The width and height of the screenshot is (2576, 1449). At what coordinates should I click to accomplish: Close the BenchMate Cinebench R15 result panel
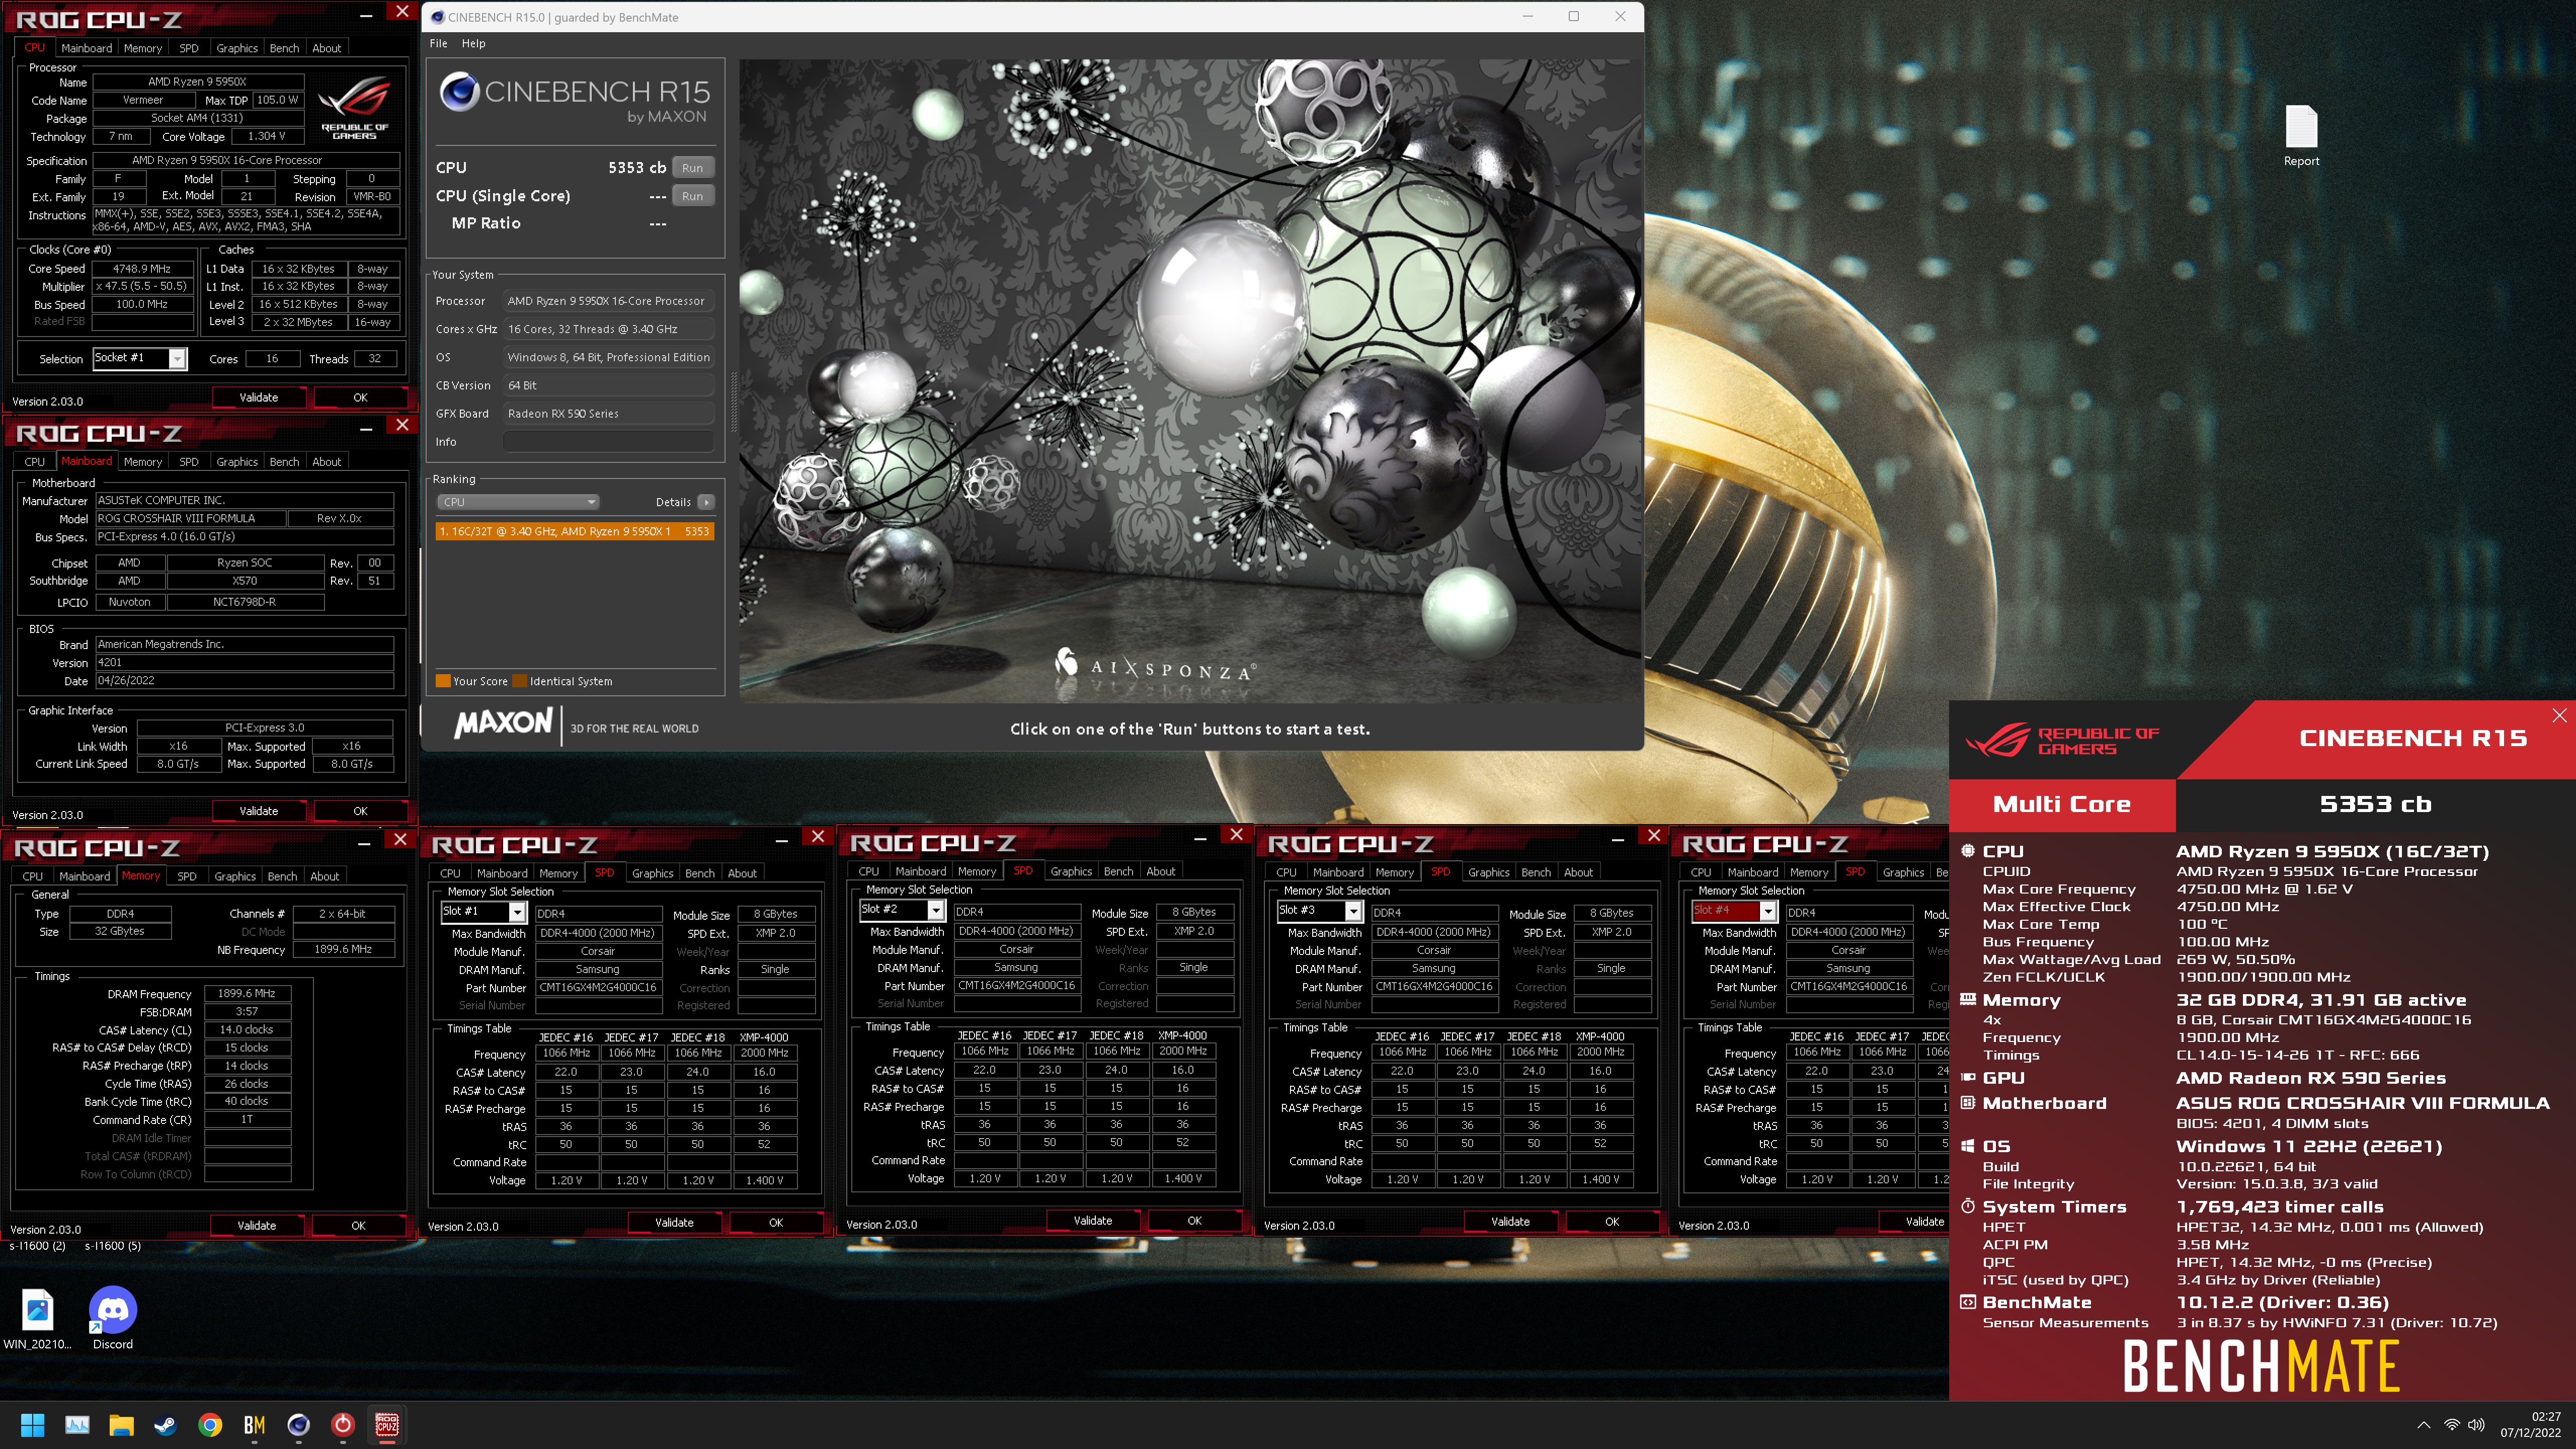[2559, 715]
